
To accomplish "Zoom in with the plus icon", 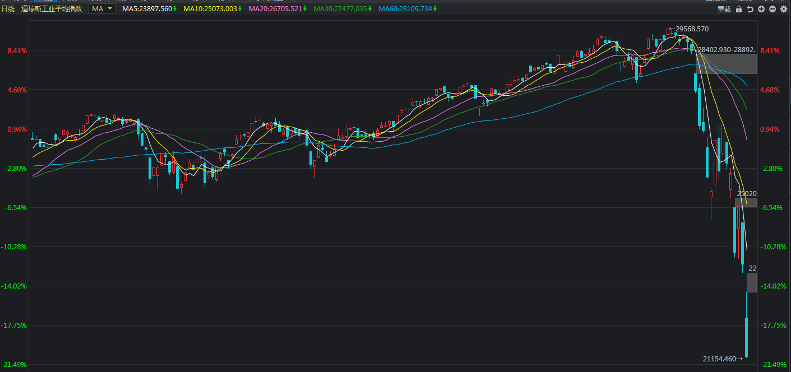I will tap(761, 9).
